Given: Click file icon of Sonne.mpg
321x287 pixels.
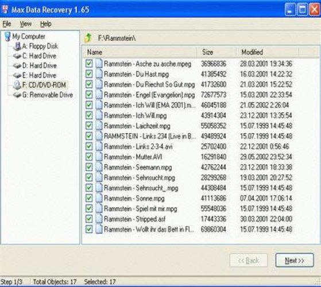Looking at the screenshot, I should (x=99, y=198).
